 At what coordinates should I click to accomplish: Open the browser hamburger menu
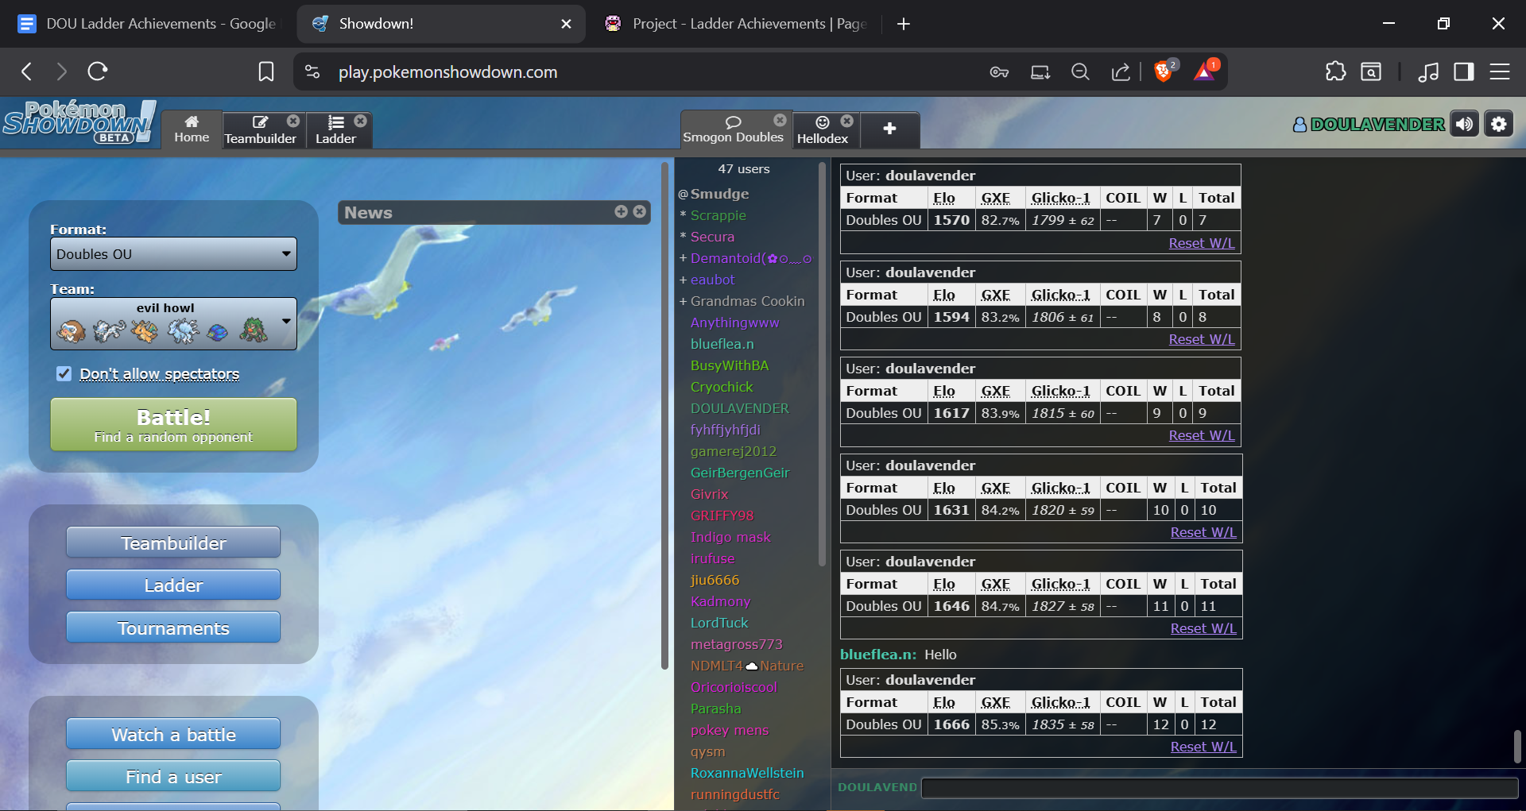[x=1500, y=71]
